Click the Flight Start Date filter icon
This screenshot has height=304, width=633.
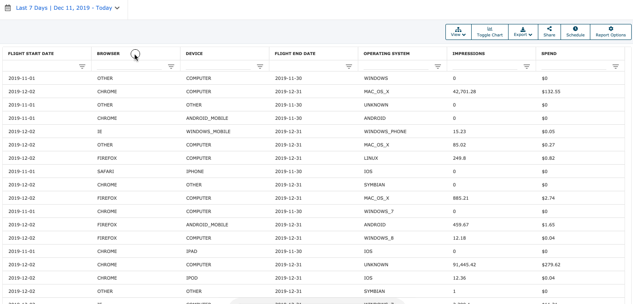click(x=82, y=67)
